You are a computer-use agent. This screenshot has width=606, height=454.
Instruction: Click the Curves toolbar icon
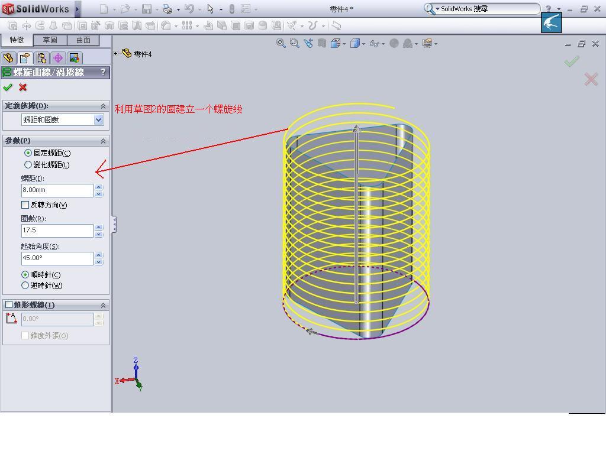(x=312, y=25)
